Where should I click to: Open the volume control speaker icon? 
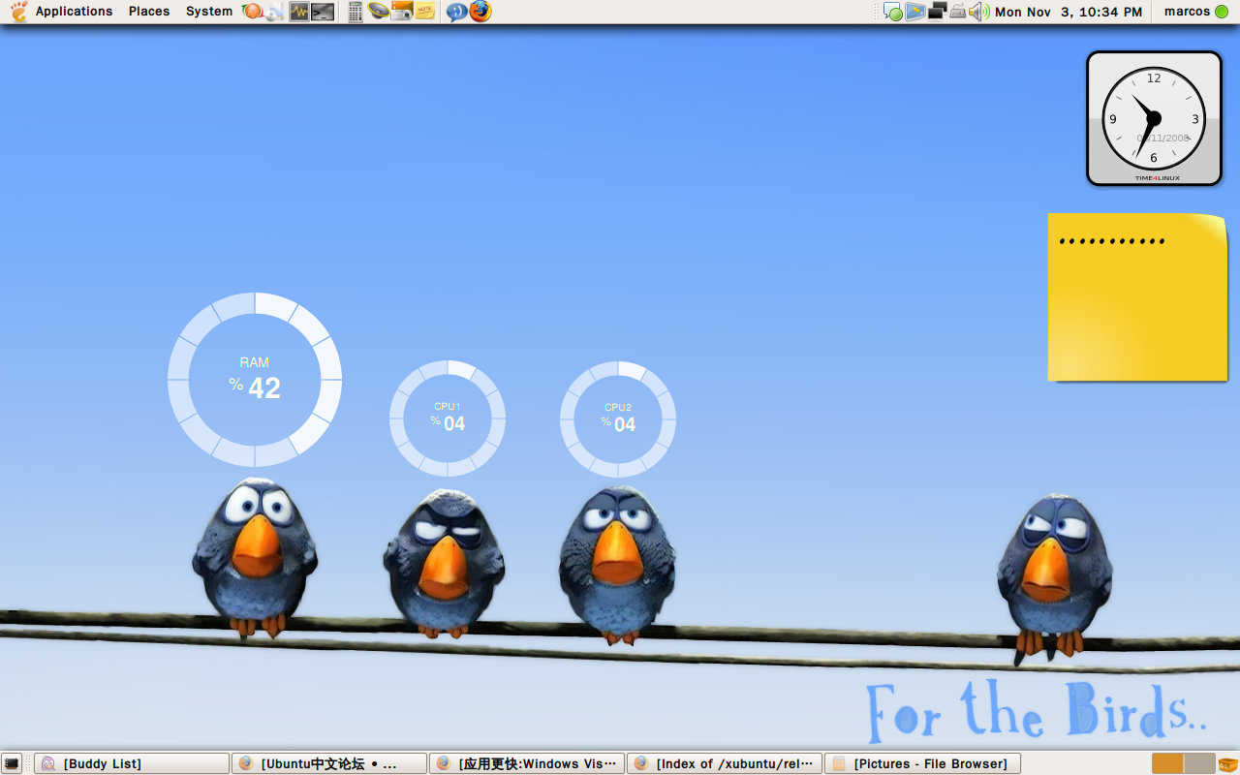(979, 12)
